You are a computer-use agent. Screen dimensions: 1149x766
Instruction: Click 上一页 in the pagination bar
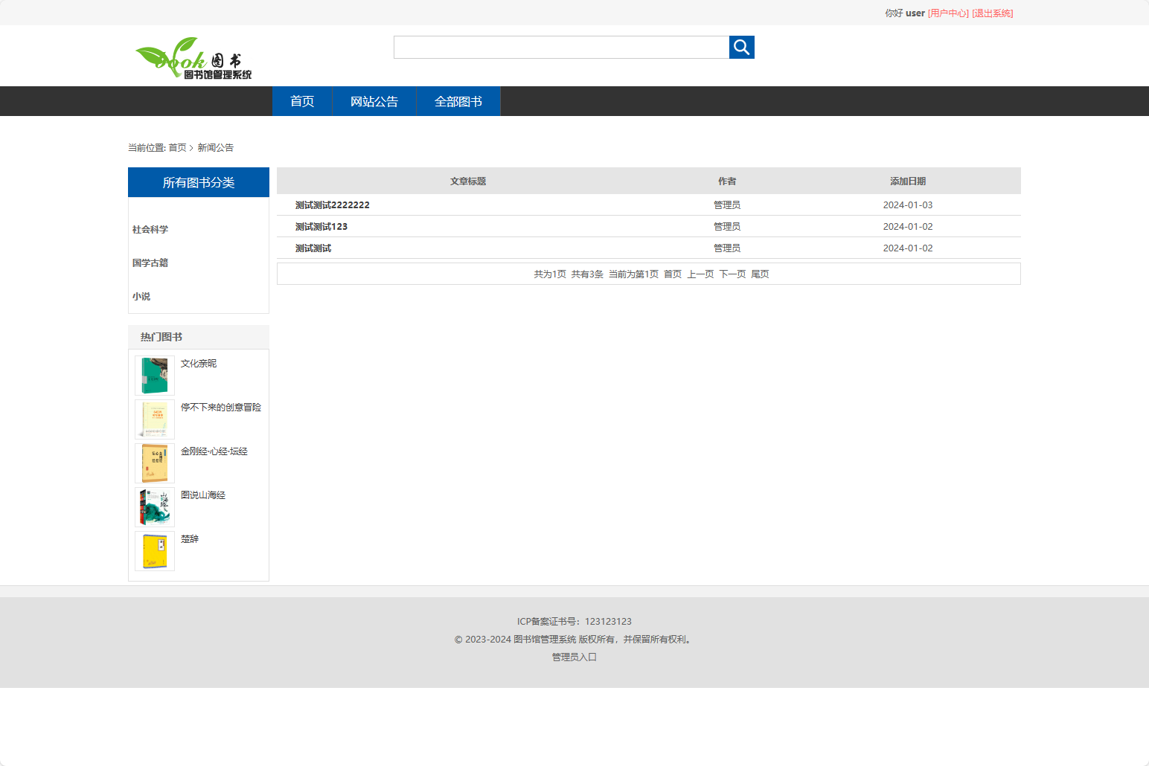pyautogui.click(x=700, y=274)
